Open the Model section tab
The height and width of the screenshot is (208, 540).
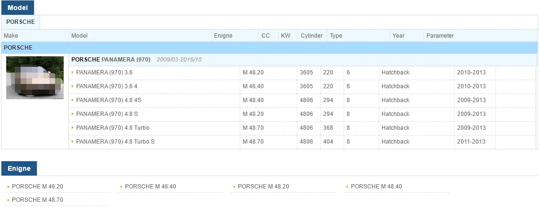18,8
